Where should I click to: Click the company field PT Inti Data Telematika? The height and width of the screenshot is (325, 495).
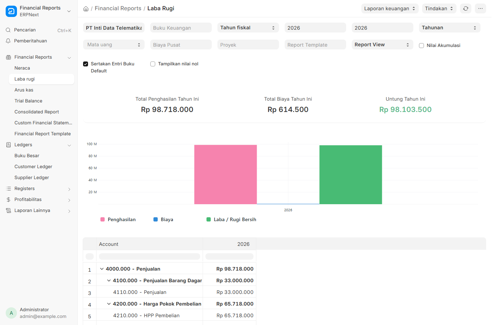click(114, 28)
